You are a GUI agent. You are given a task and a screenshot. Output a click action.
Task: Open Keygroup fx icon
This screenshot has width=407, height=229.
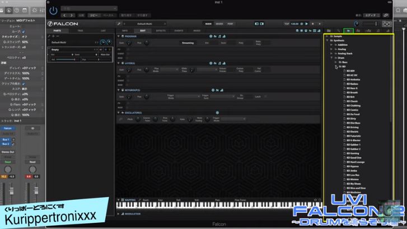[217, 90]
